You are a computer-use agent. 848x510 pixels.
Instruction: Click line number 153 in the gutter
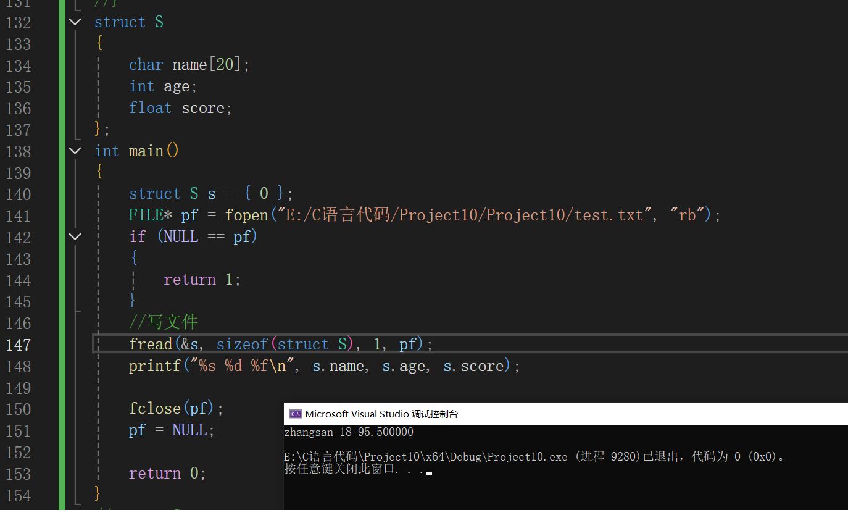click(x=19, y=474)
